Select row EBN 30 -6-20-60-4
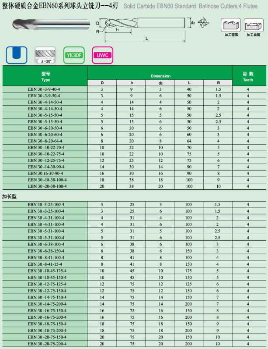The width and height of the screenshot is (268, 349). (x=134, y=135)
